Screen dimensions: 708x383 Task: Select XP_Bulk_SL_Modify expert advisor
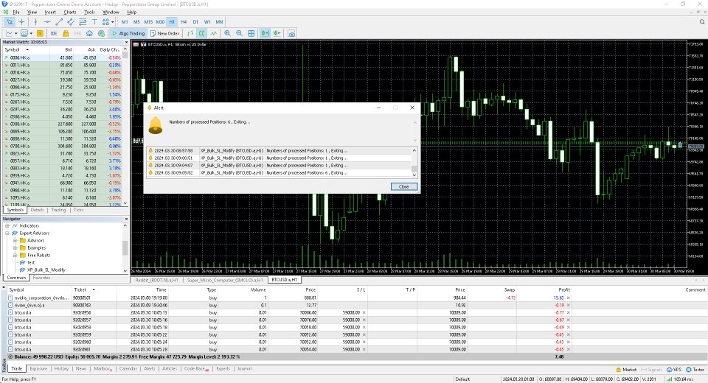click(x=46, y=270)
